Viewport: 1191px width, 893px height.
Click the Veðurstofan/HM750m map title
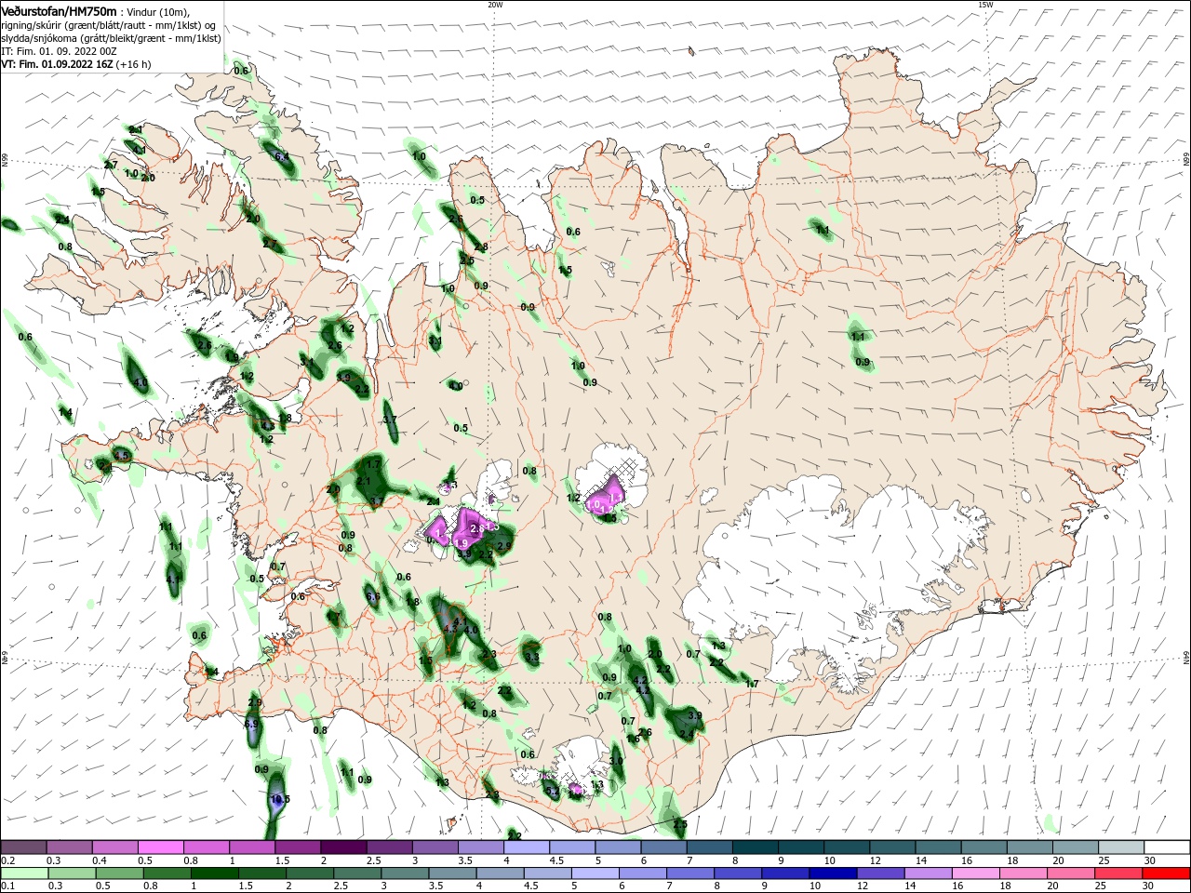59,10
